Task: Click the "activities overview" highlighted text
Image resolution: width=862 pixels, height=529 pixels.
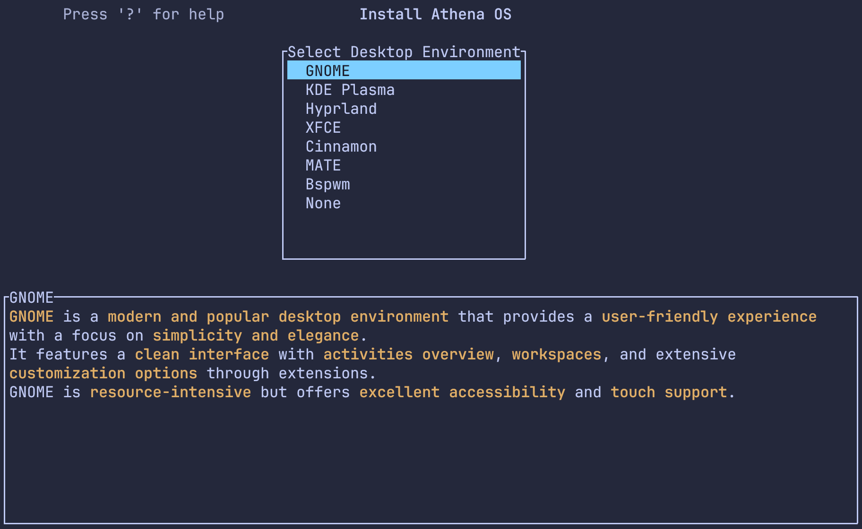Action: coord(408,354)
